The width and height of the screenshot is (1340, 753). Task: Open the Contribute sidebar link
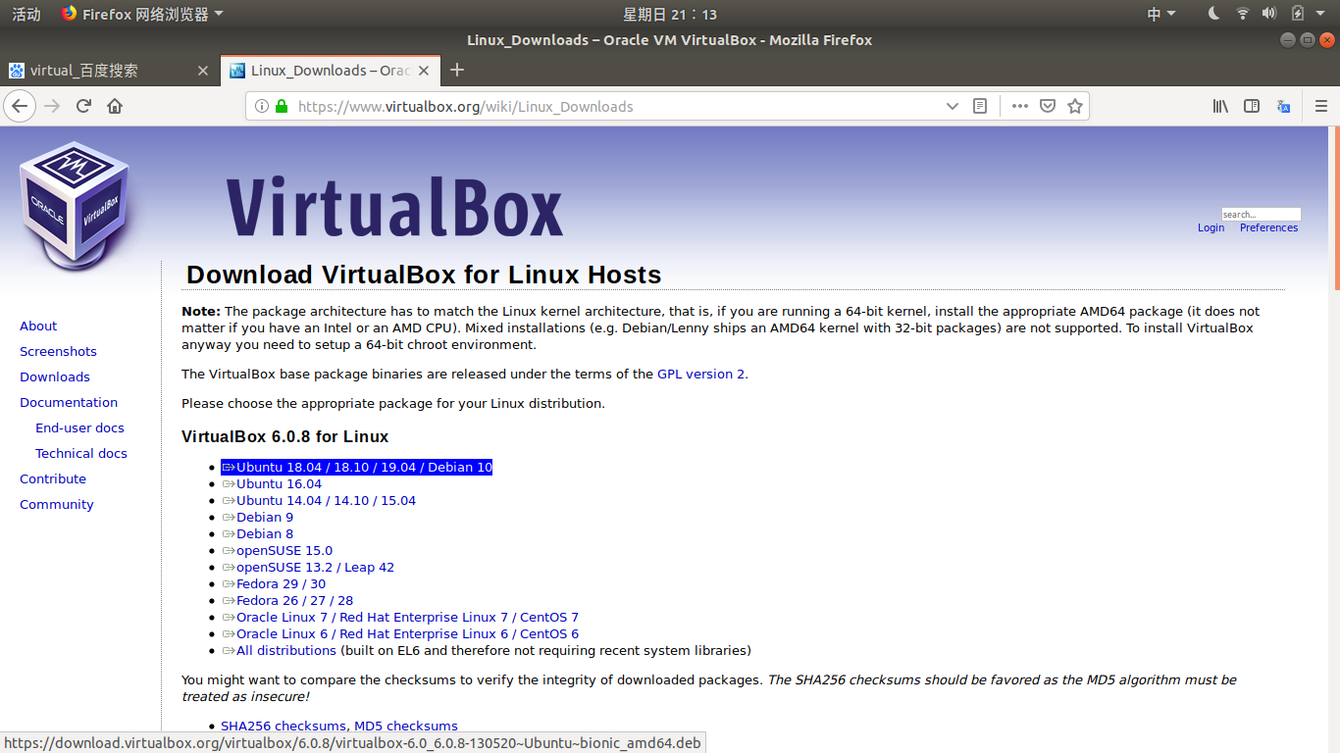pyautogui.click(x=53, y=478)
